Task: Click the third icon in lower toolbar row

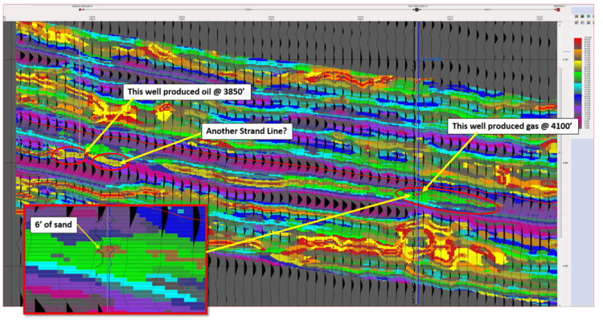Action: tap(589, 22)
